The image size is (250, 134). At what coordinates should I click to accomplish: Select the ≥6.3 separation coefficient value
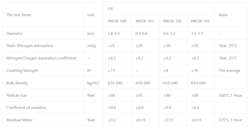pos(195,58)
